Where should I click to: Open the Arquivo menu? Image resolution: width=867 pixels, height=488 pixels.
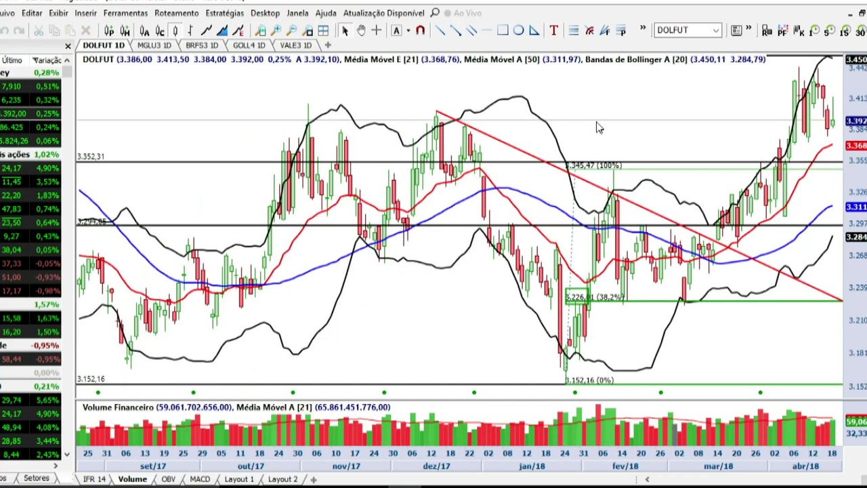tap(7, 13)
